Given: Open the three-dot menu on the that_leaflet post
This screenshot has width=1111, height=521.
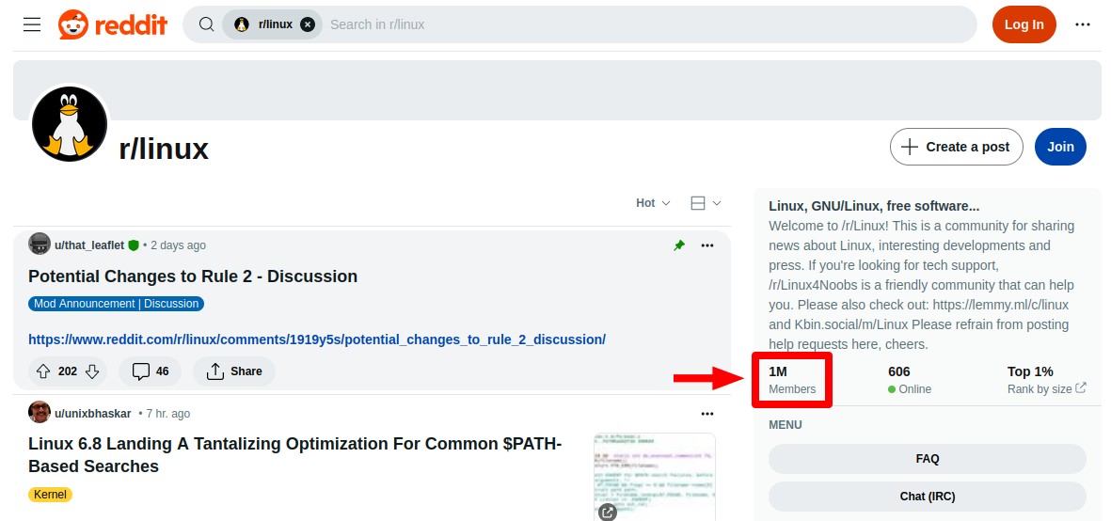Looking at the screenshot, I should (706, 245).
